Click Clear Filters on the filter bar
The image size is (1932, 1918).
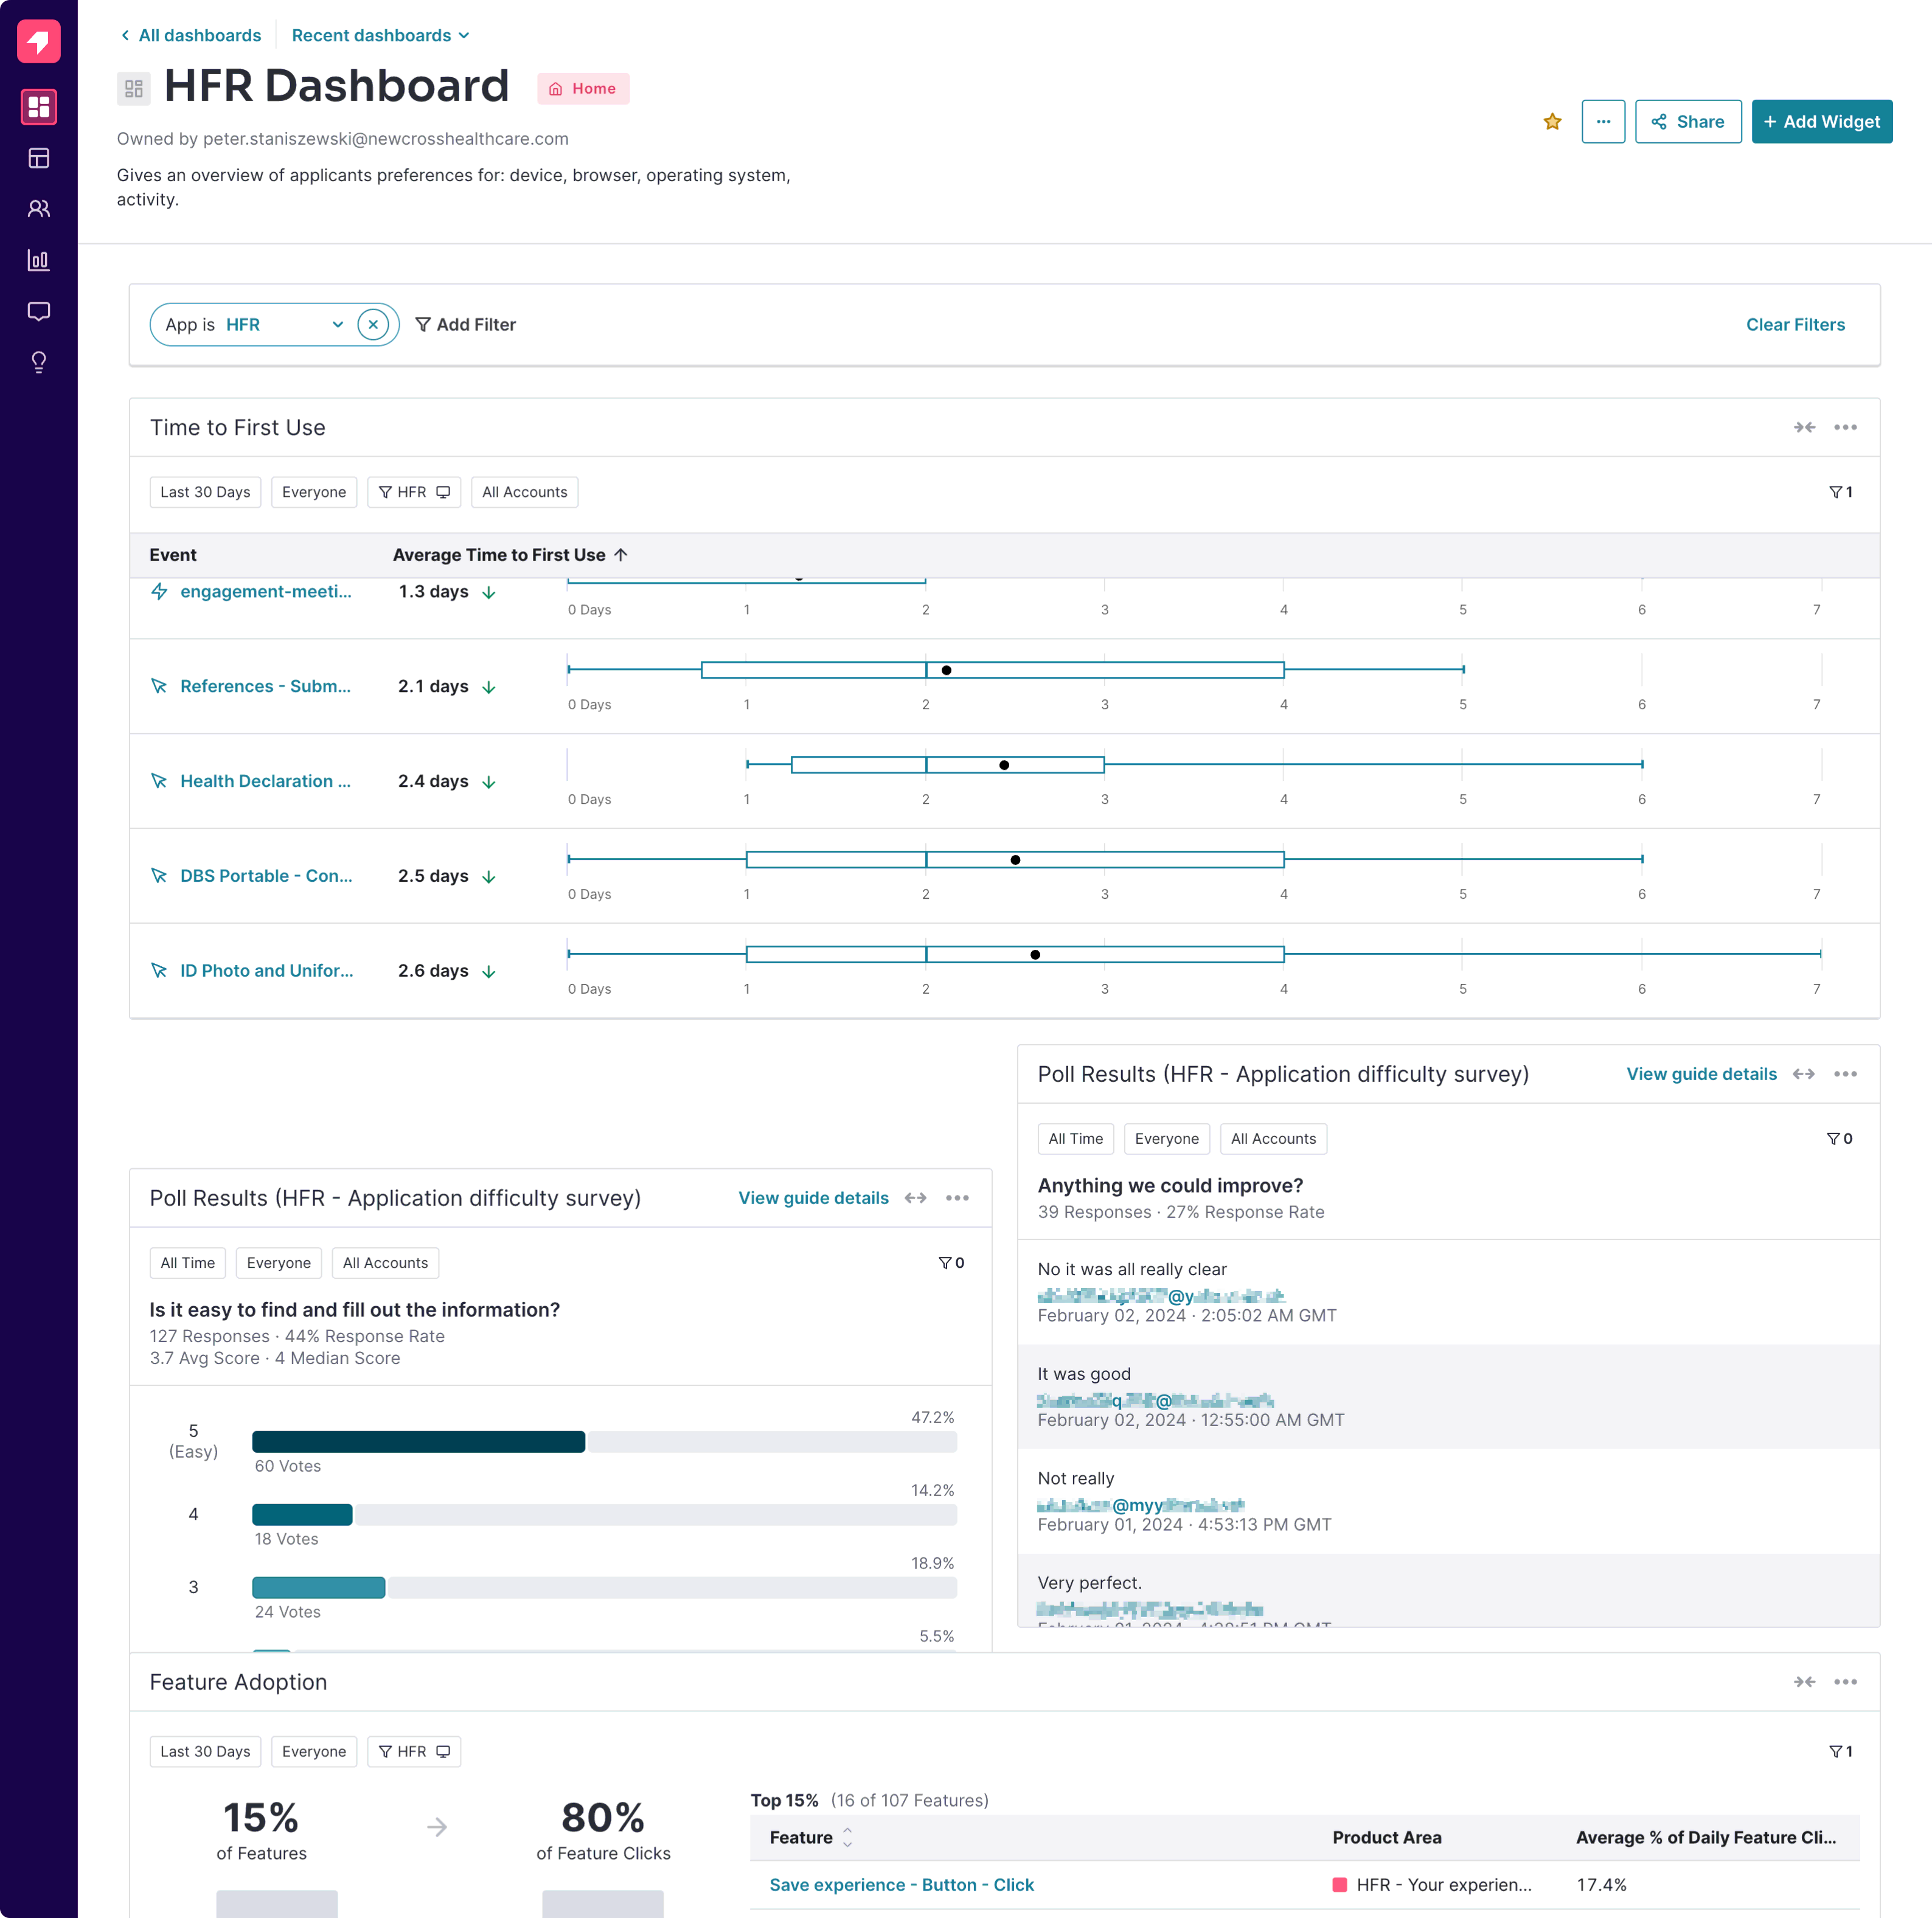(x=1795, y=324)
